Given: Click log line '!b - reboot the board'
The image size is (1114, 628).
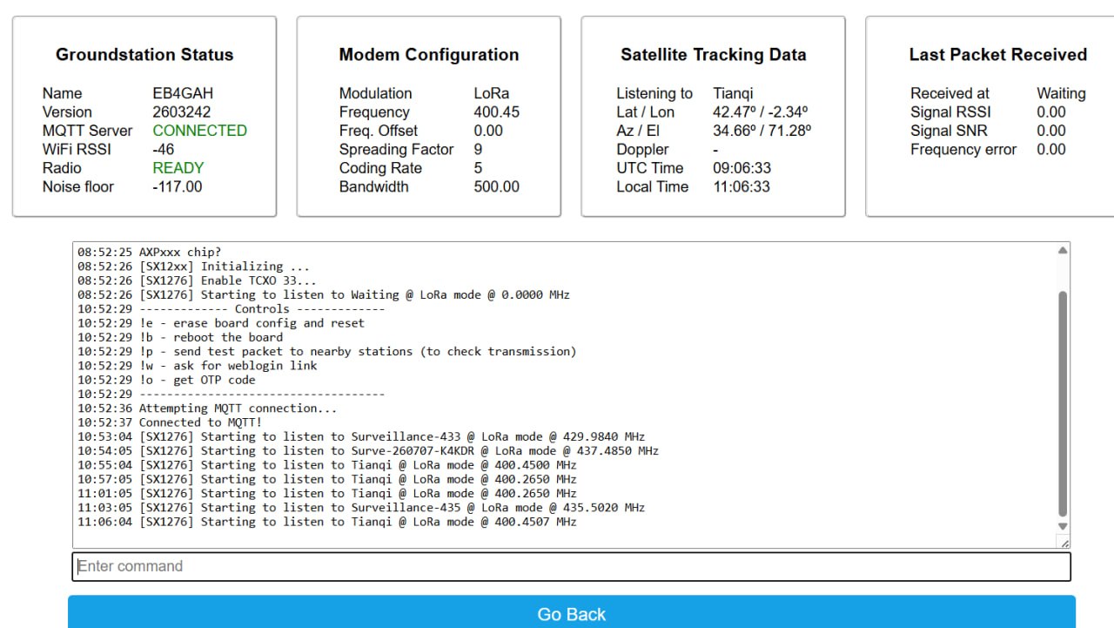Looking at the screenshot, I should click(x=180, y=337).
